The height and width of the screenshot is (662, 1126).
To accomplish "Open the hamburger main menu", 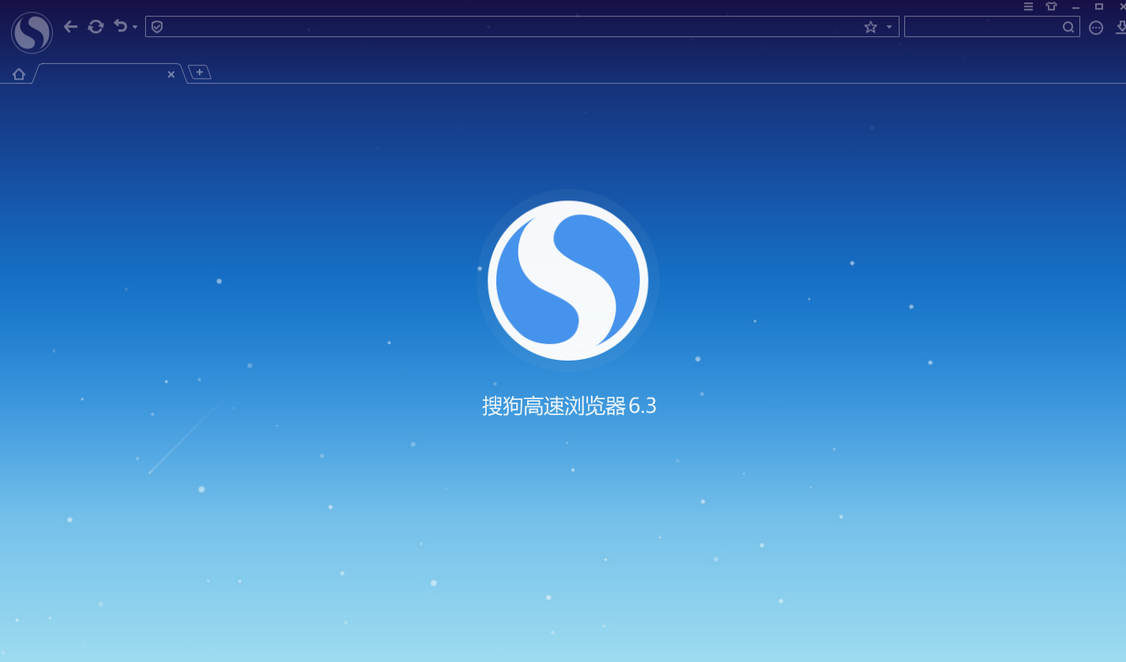I will coord(1028,6).
